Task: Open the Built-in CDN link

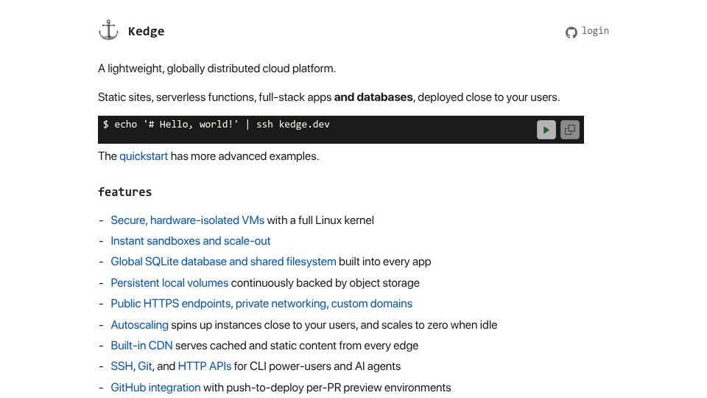Action: click(x=141, y=346)
